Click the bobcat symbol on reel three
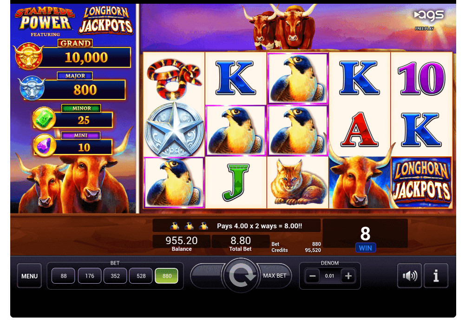 point(298,183)
